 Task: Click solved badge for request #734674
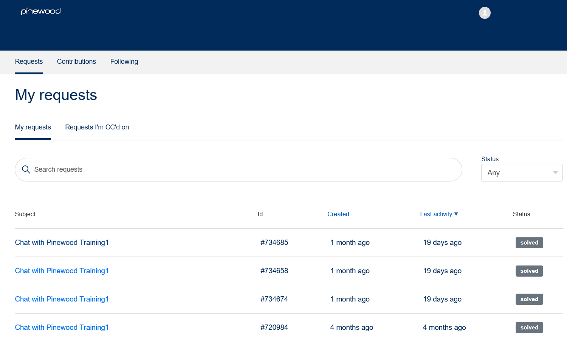(x=529, y=299)
